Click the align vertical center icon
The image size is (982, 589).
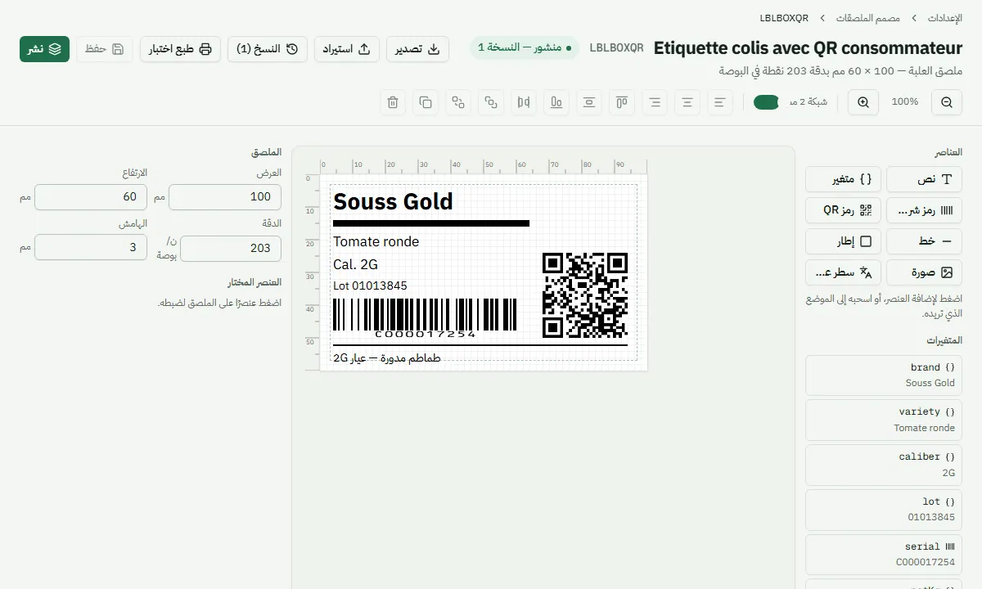(x=589, y=102)
